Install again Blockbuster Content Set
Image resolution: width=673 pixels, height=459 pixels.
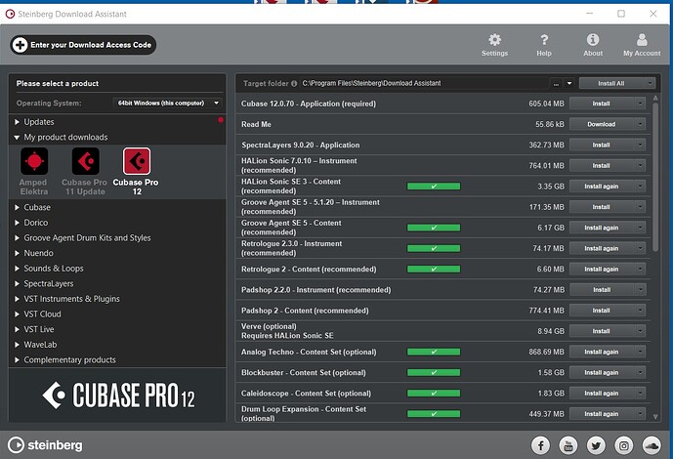click(x=602, y=372)
